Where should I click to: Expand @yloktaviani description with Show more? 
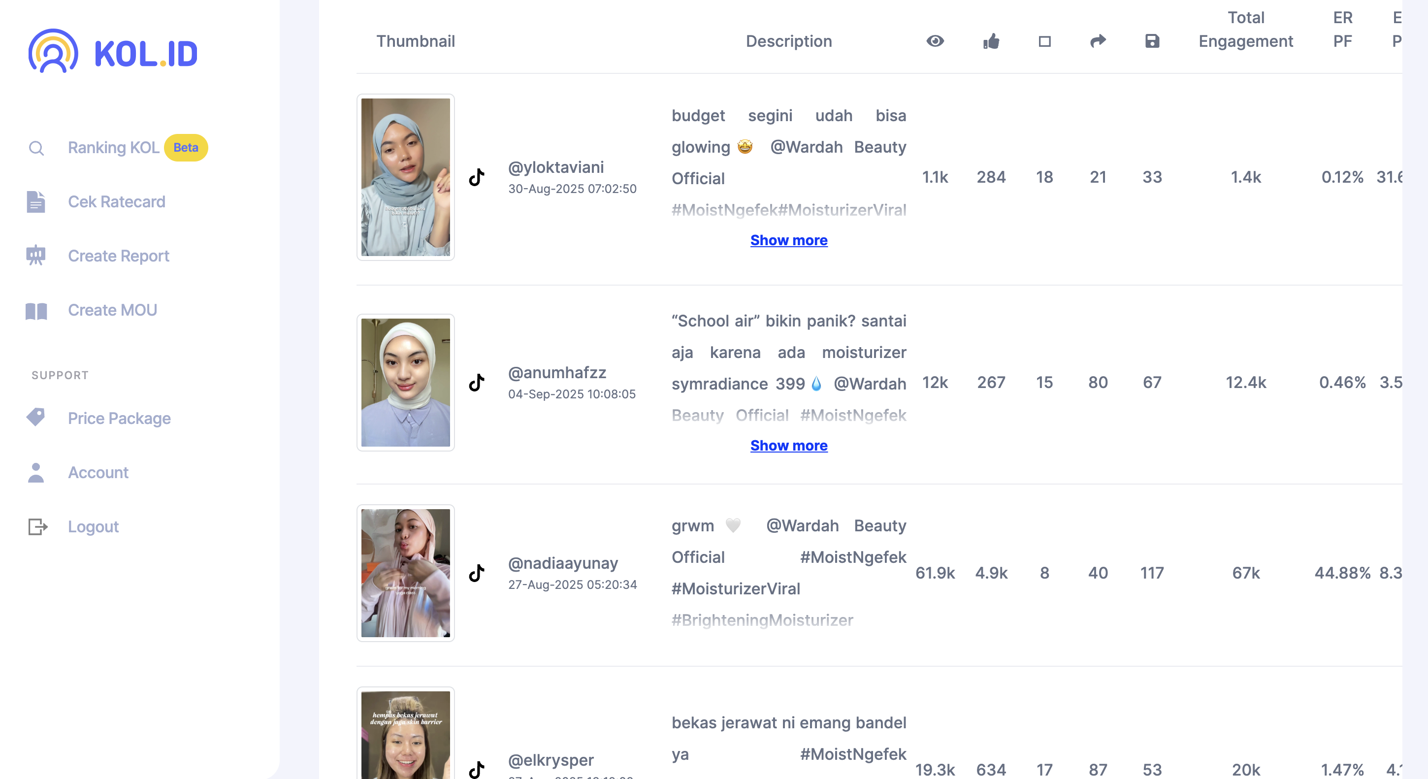(x=788, y=240)
